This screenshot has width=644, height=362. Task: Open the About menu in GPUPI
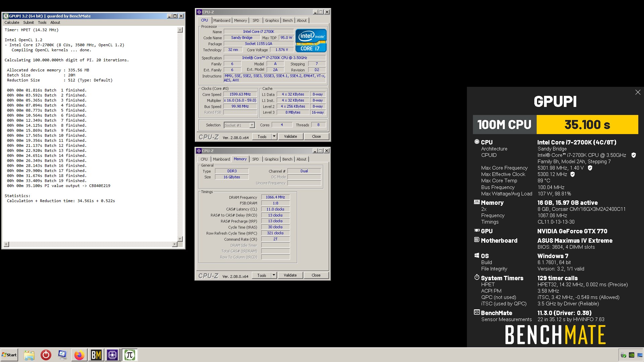coord(55,22)
